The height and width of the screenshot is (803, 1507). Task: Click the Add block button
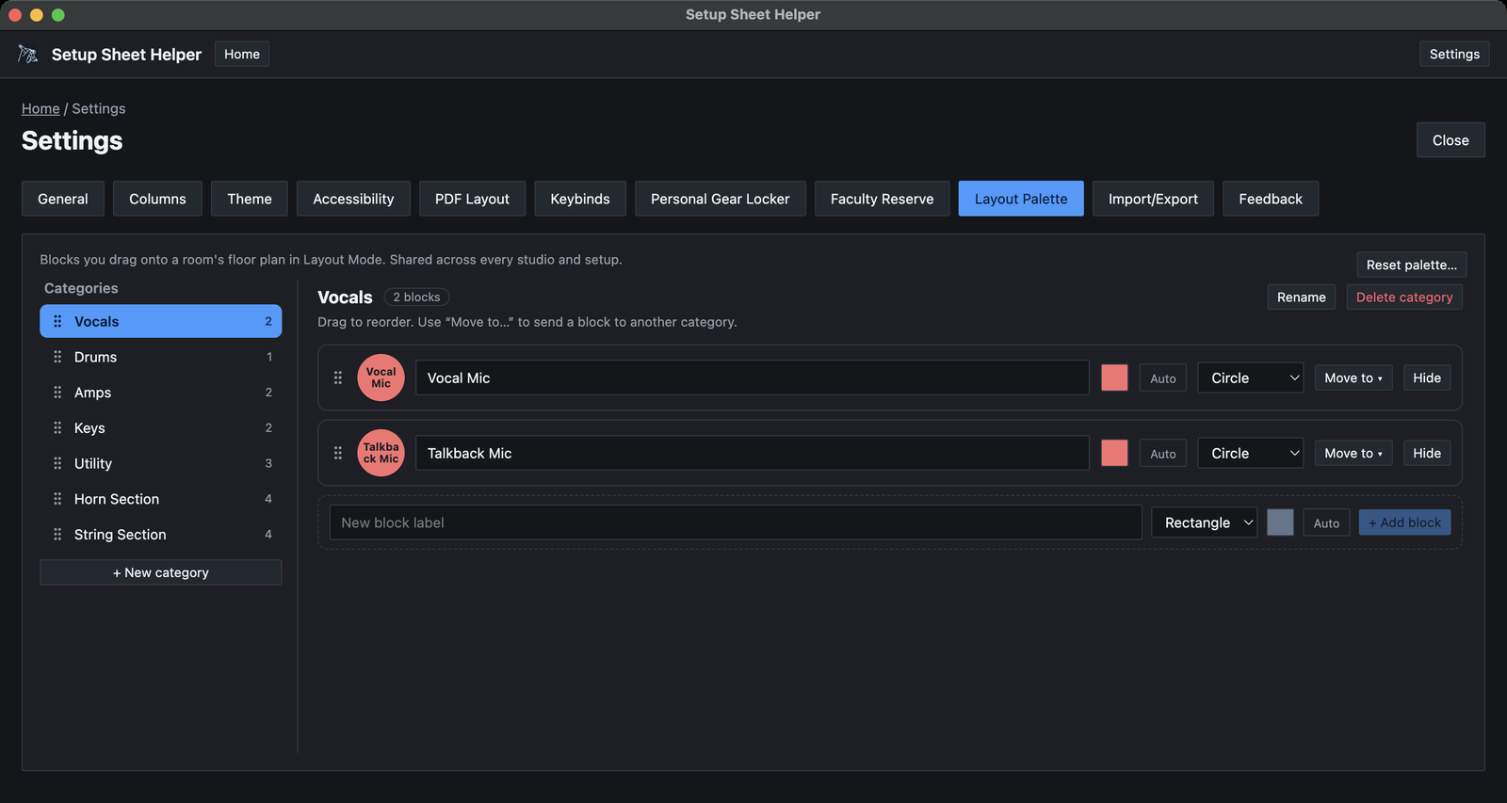coord(1404,522)
